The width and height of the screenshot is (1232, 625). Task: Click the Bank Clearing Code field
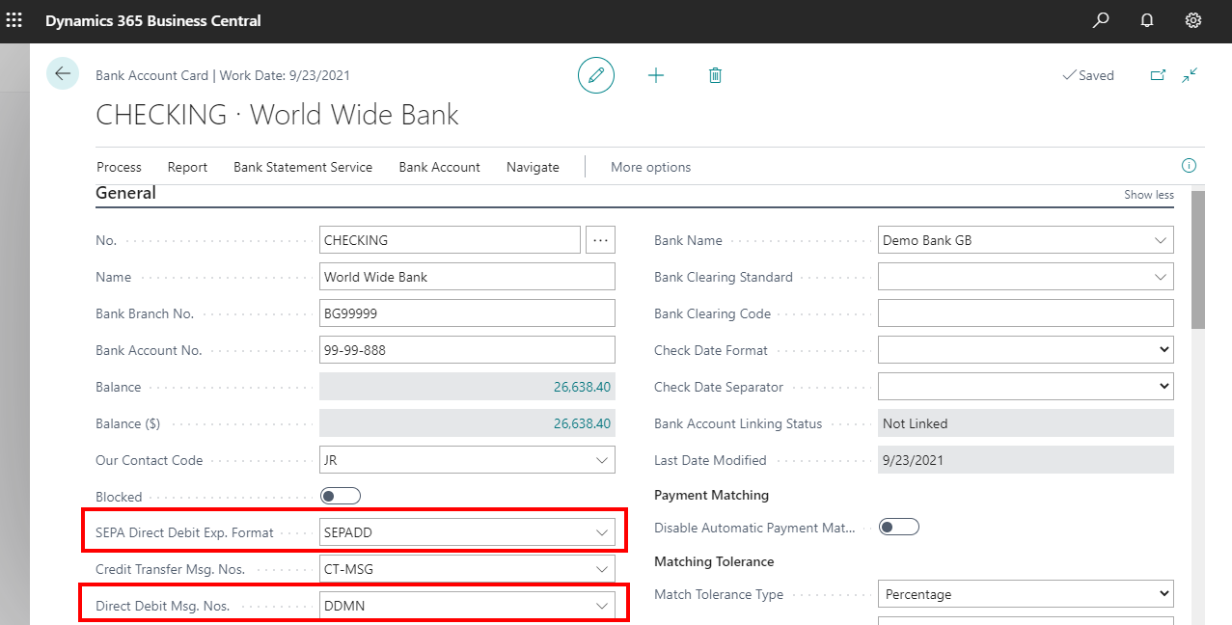tap(1026, 313)
